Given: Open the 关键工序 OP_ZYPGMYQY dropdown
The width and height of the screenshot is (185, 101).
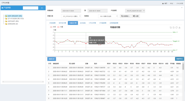Looking at the screenshot, I should pyautogui.click(x=71, y=16).
